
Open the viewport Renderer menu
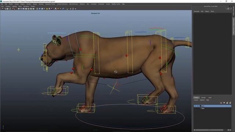point(26,7)
